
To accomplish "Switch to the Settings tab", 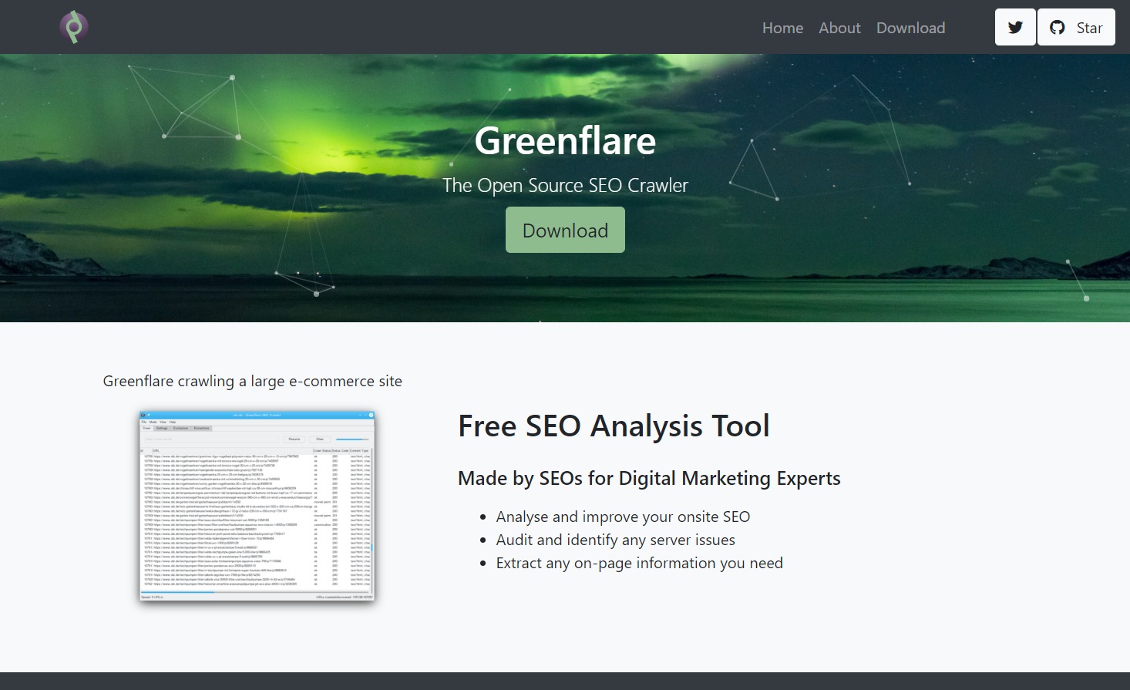I will (x=161, y=428).
